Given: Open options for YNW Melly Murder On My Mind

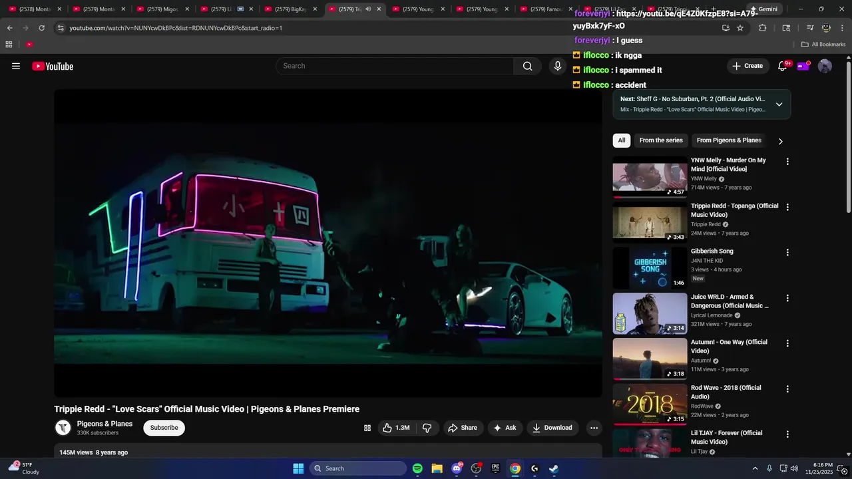Looking at the screenshot, I should pos(787,162).
